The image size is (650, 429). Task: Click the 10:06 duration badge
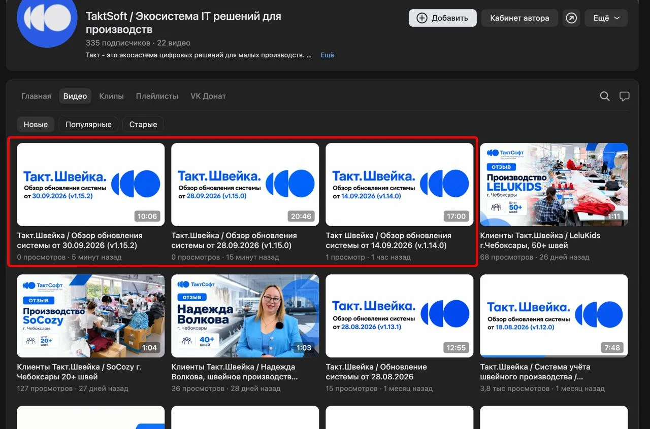point(147,216)
